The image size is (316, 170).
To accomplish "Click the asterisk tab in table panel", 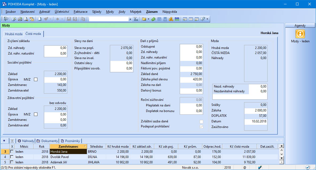I will (4, 141).
